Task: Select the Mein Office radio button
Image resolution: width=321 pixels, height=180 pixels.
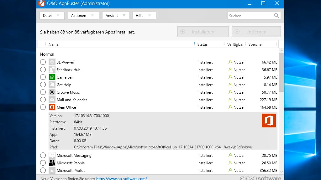Action: pyautogui.click(x=43, y=107)
